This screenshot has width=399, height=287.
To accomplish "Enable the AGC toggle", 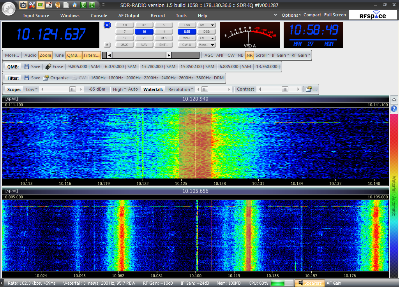I will 209,55.
